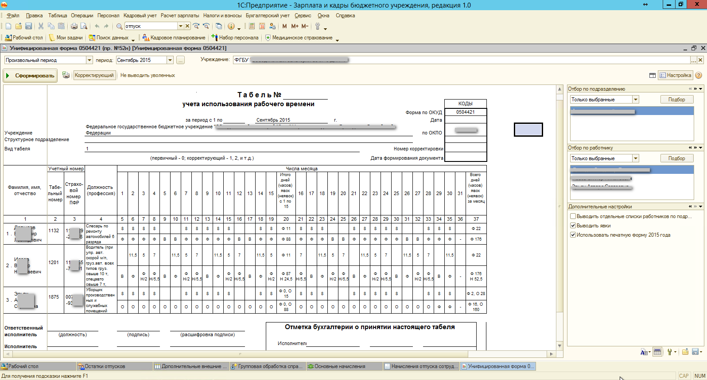This screenshot has width=707, height=380.
Task: Open Кадровое планирование
Action: [174, 38]
